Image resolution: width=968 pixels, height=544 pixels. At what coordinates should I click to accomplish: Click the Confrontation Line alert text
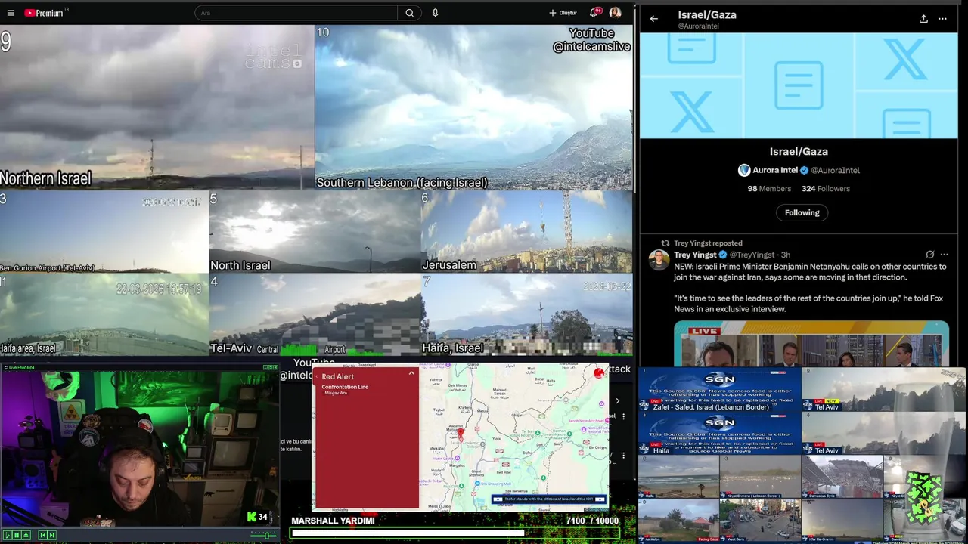coord(345,388)
